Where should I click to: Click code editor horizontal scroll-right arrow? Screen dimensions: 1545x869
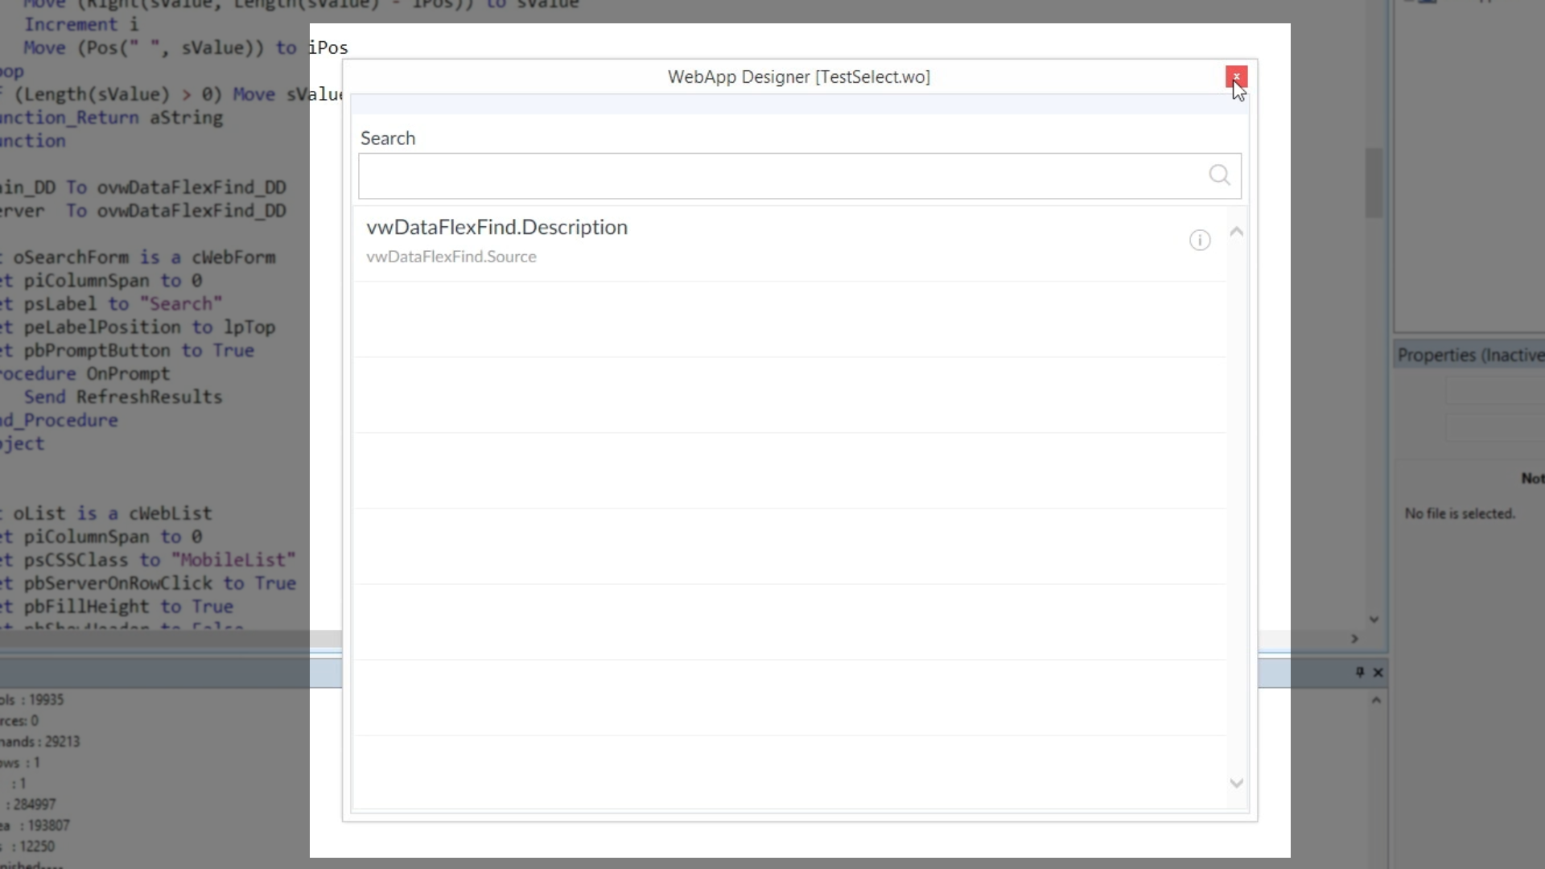(1354, 638)
